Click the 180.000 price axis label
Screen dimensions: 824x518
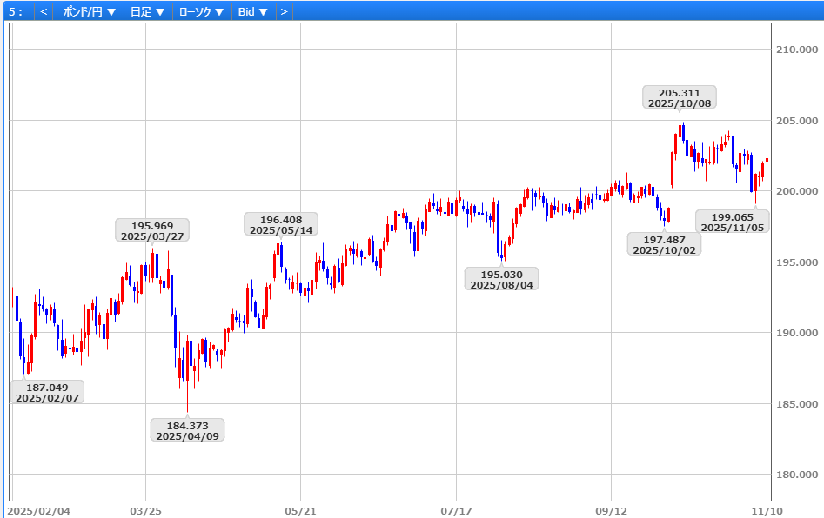click(795, 475)
